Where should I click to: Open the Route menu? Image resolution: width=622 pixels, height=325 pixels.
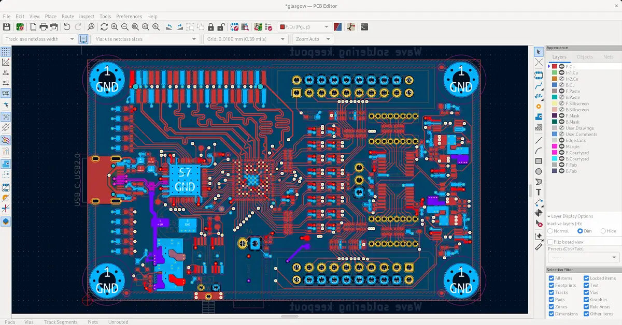[x=67, y=16]
